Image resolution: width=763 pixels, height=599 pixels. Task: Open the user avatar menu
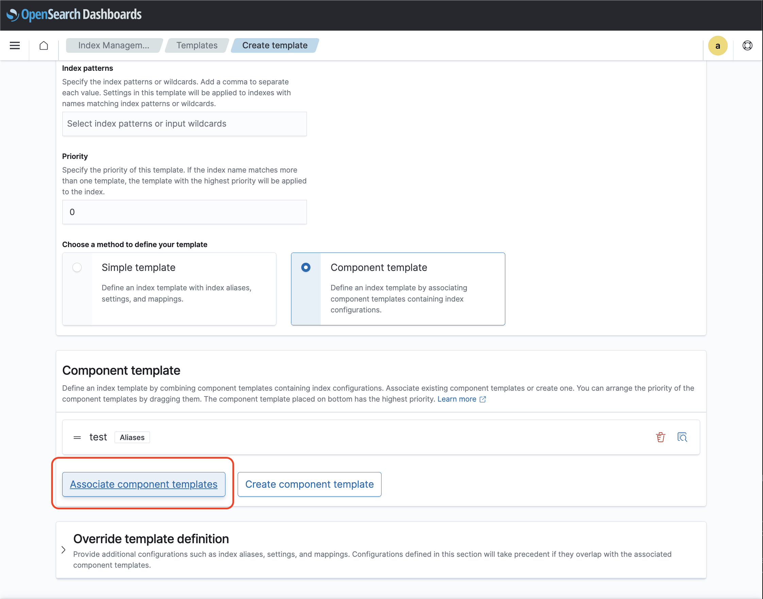point(718,45)
